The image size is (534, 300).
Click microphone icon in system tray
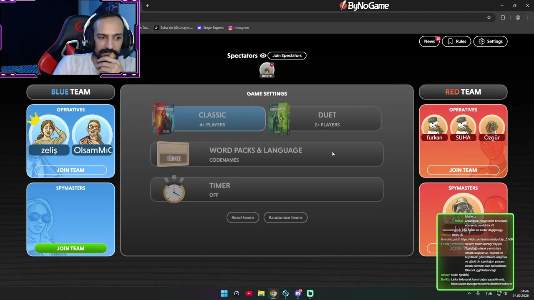click(478, 293)
